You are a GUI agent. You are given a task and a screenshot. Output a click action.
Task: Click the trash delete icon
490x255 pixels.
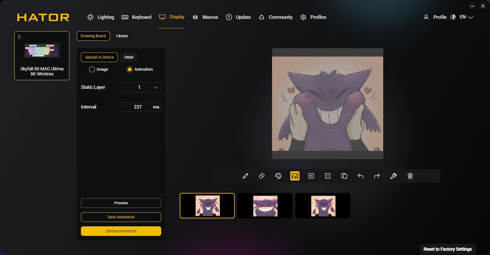point(410,176)
